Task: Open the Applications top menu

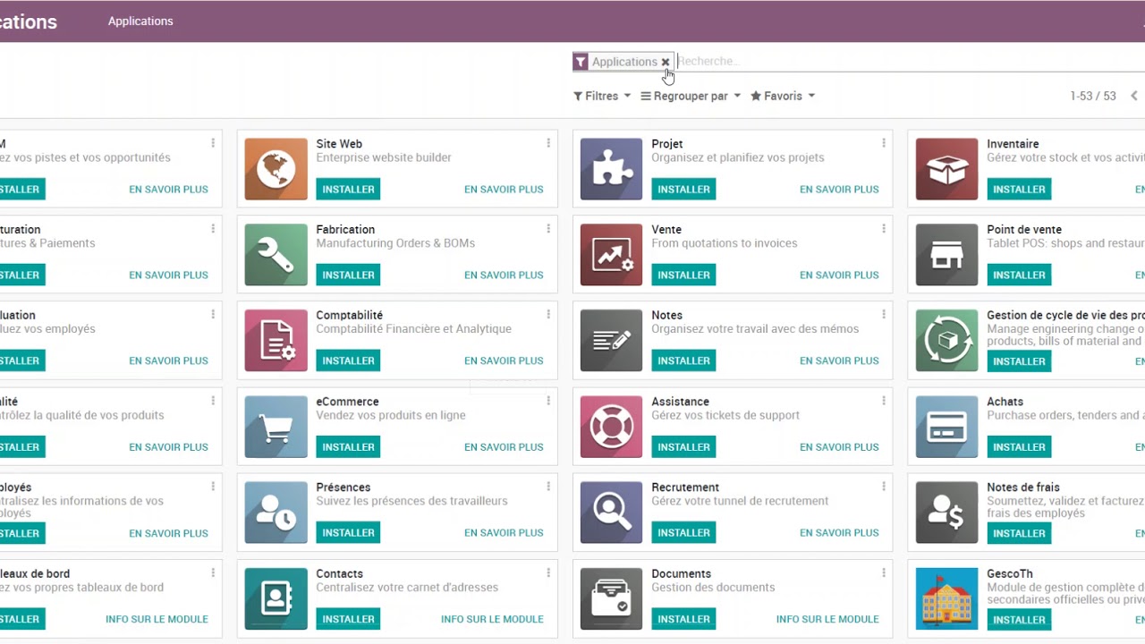Action: click(140, 21)
